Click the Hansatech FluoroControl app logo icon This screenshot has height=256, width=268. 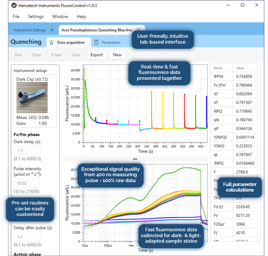pyautogui.click(x=14, y=6)
